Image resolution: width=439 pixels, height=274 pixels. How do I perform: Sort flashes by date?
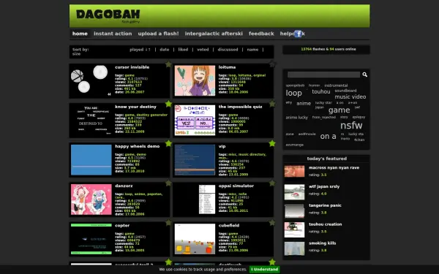[x=165, y=50]
